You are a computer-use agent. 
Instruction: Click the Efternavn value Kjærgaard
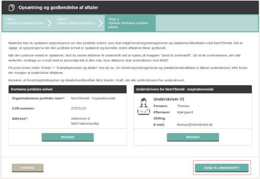point(185,112)
